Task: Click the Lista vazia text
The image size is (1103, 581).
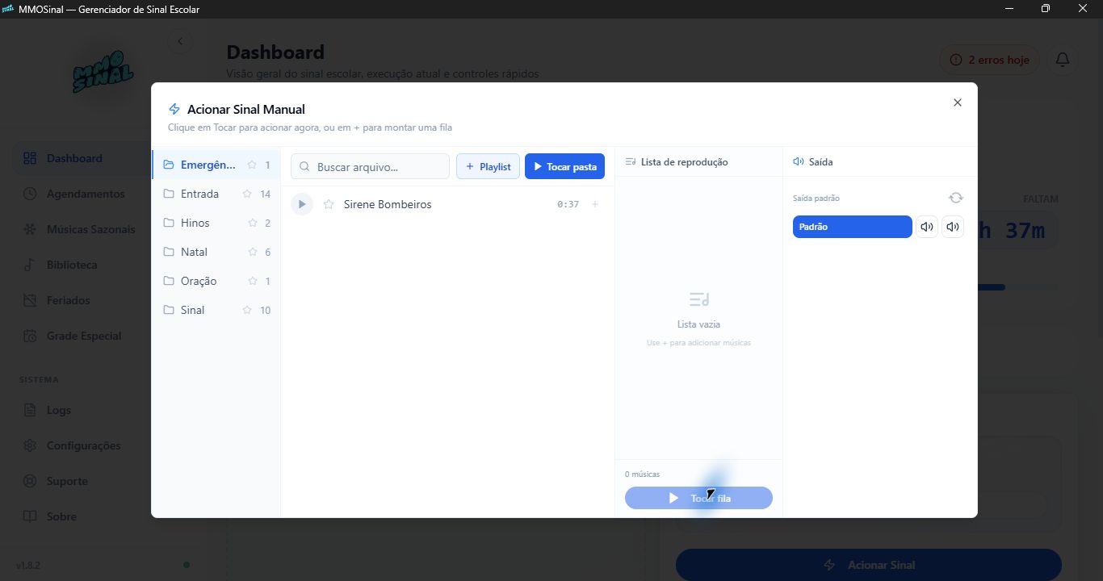Action: point(698,324)
